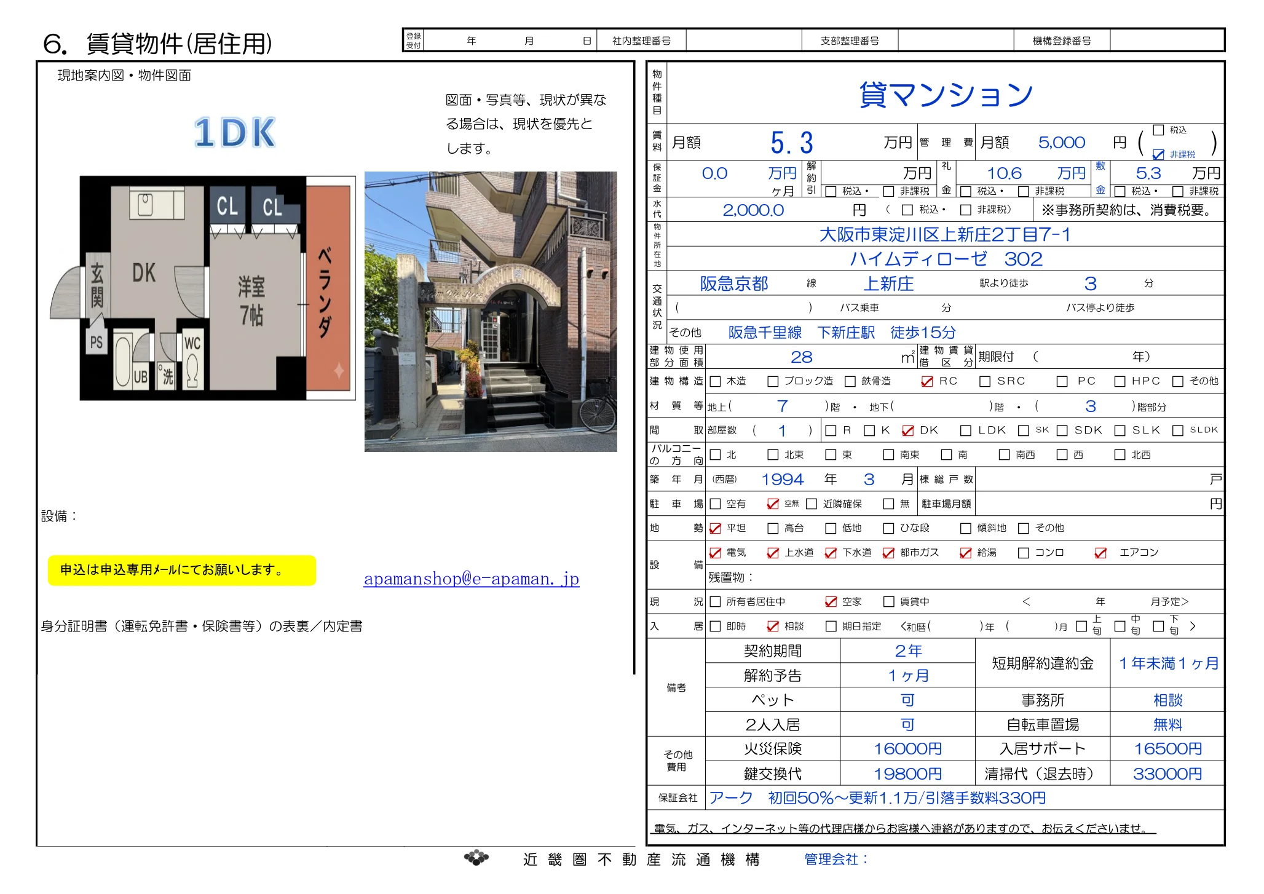1264x894 pixels.
Task: Check the 賃貸中 status checkbox
Action: pyautogui.click(x=888, y=601)
